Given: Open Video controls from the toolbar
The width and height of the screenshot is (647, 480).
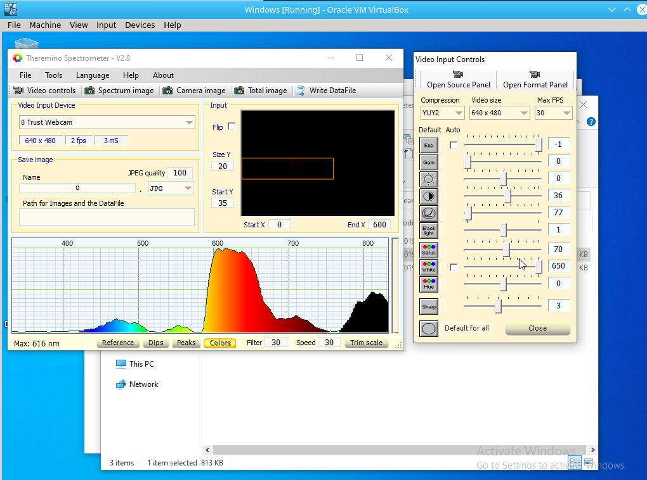Looking at the screenshot, I should pos(44,90).
